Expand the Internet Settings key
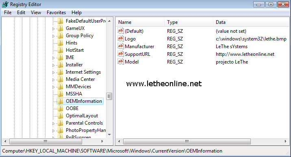The image size is (291, 157). (54, 72)
